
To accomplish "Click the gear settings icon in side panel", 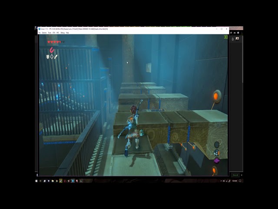I will pyautogui.click(x=238, y=33).
